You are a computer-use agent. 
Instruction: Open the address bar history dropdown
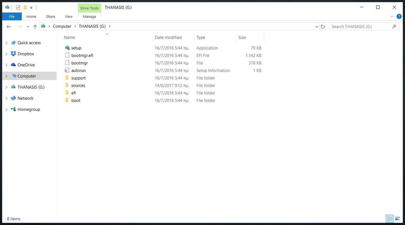point(317,27)
